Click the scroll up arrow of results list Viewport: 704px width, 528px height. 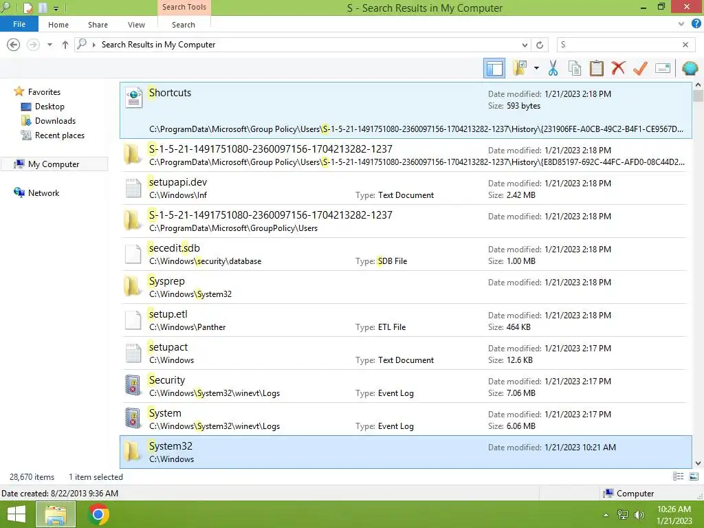pyautogui.click(x=698, y=85)
